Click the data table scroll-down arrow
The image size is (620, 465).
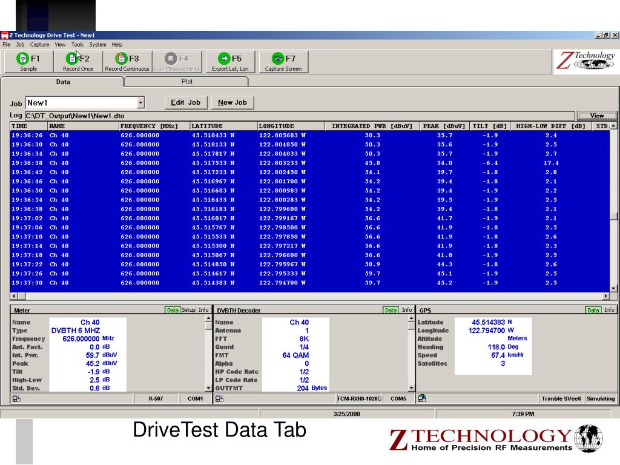613,288
